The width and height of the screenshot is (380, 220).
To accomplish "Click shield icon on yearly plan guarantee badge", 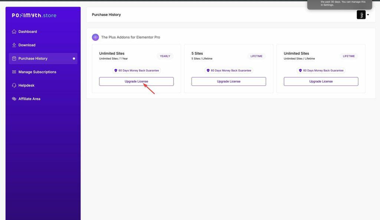I will click(x=115, y=70).
